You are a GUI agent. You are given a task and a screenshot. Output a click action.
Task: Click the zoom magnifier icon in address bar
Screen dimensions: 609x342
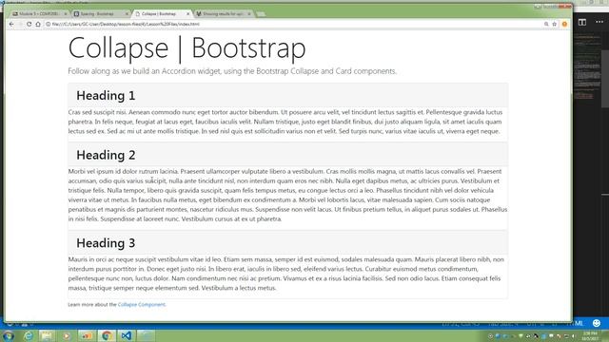(x=546, y=24)
